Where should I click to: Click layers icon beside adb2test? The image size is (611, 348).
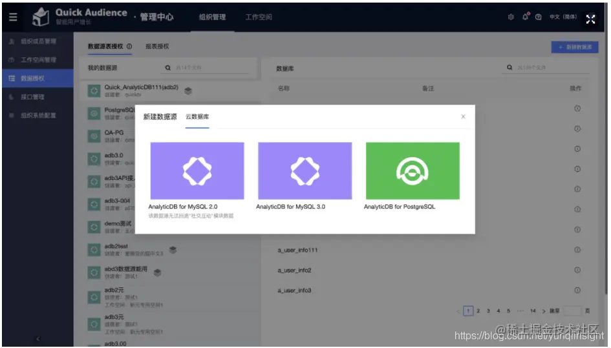173,249
